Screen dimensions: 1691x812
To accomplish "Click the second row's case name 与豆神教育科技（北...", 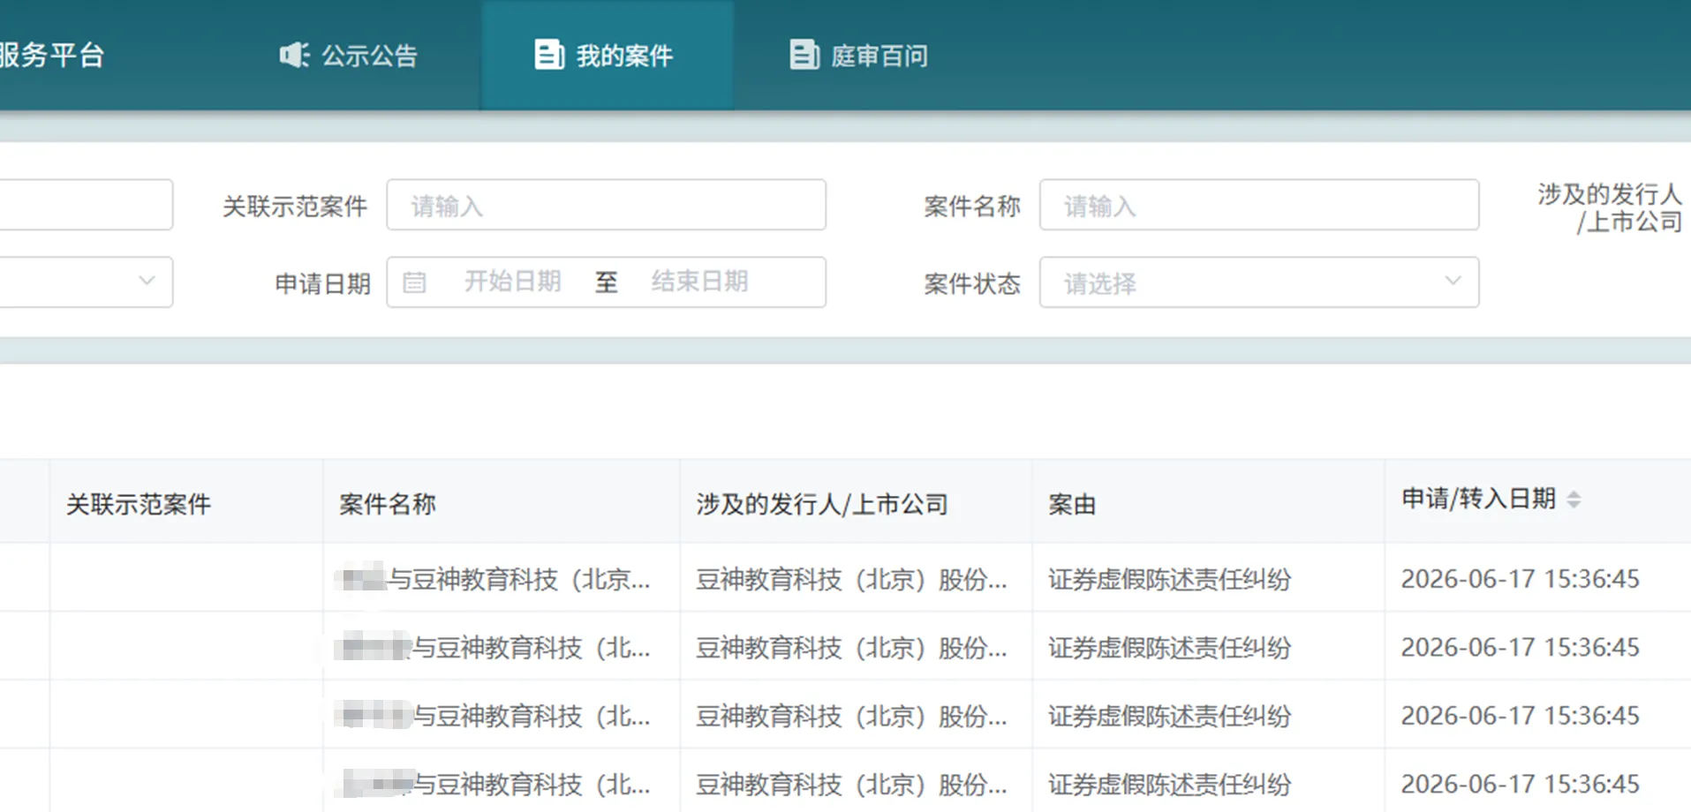I will (x=494, y=648).
